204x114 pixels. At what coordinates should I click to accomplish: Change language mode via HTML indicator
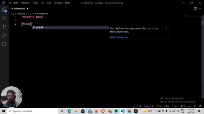click(x=175, y=106)
